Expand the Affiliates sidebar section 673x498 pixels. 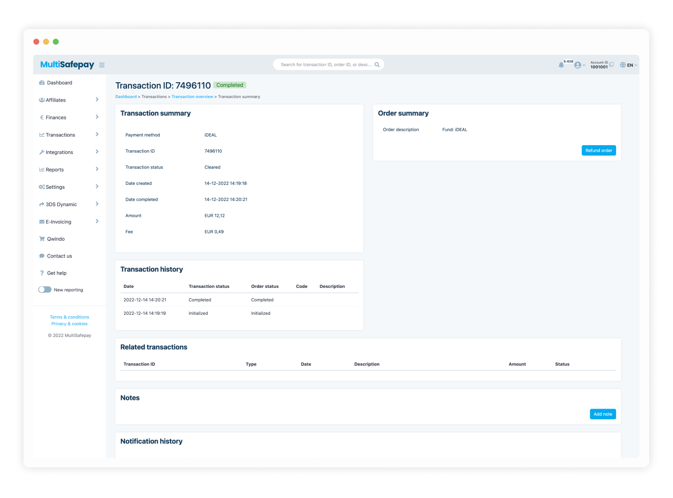pyautogui.click(x=97, y=99)
